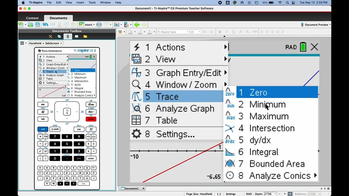Click the red menu key on keypad

pyautogui.click(x=91, y=119)
